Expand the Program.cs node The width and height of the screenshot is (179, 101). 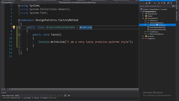(143, 38)
